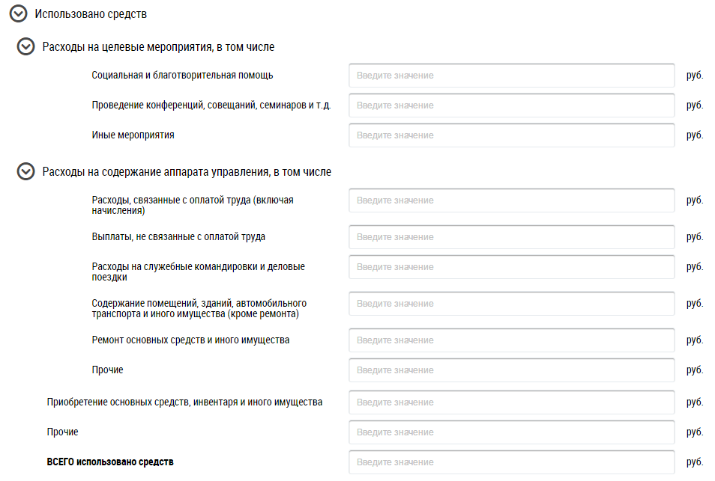Click the 'Иные мероприятия' label text

(x=133, y=135)
